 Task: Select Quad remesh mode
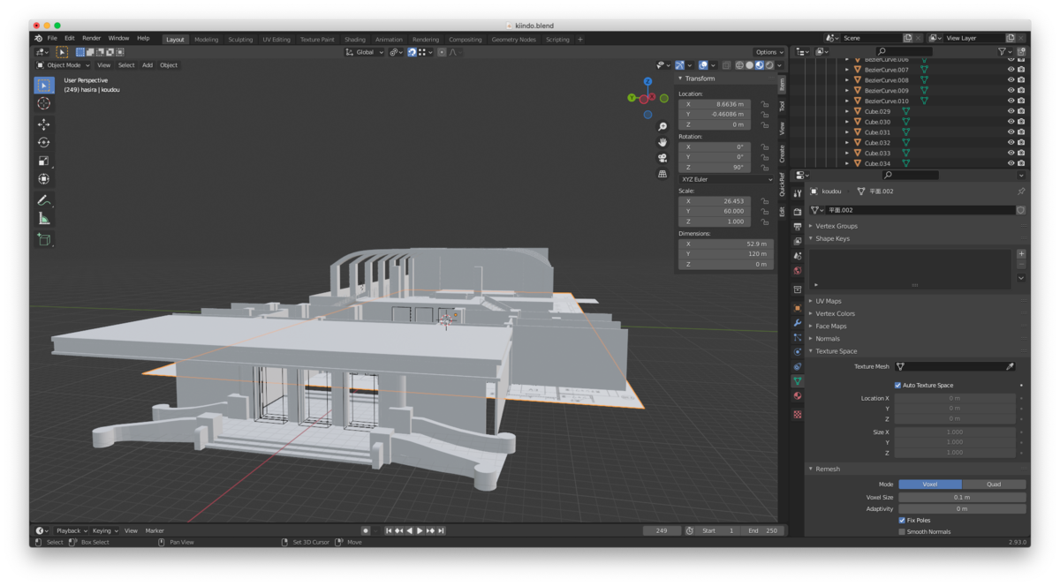pos(994,484)
